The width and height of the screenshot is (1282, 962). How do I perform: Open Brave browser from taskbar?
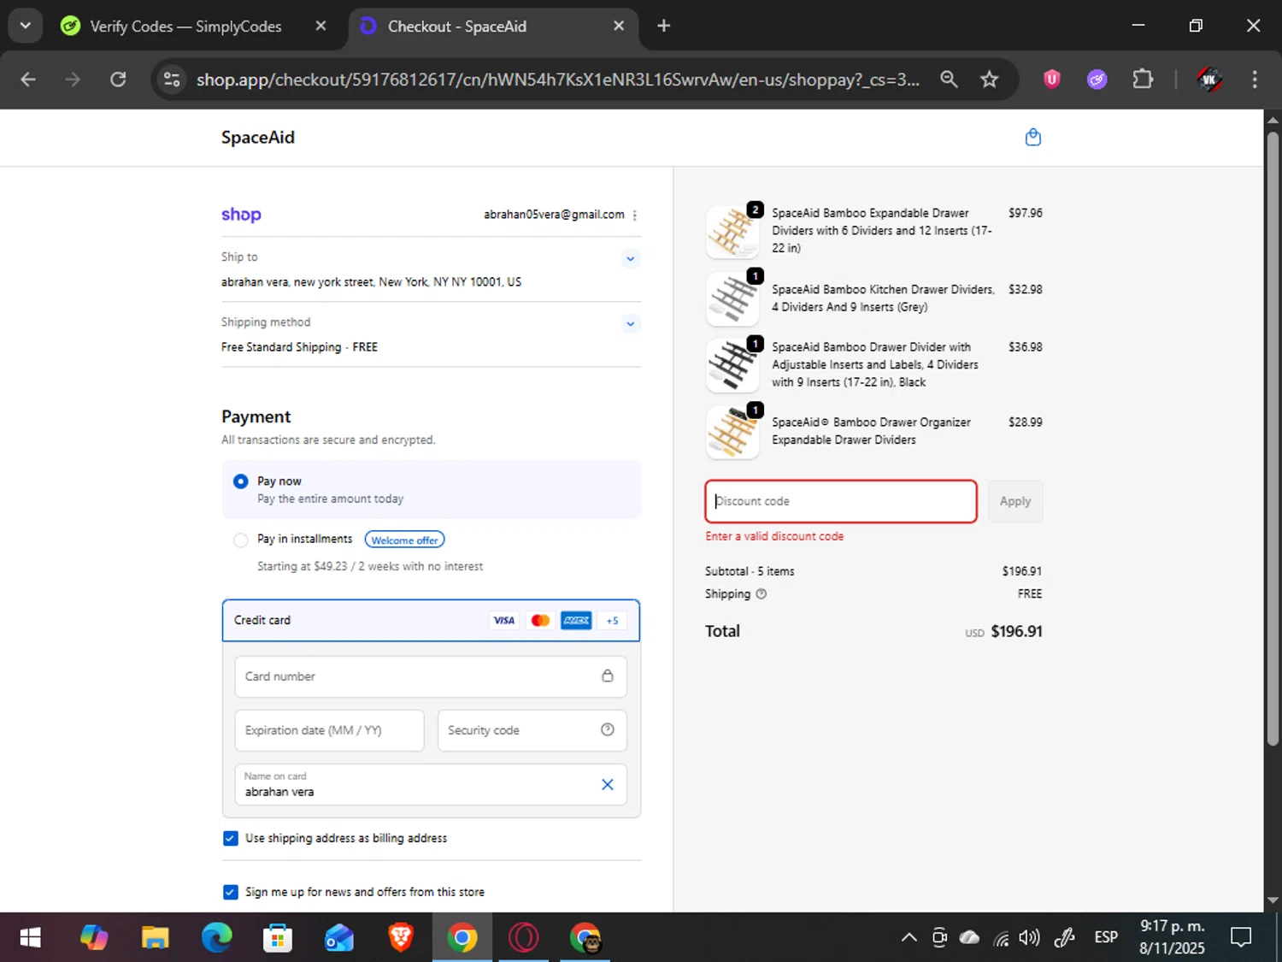[400, 938]
